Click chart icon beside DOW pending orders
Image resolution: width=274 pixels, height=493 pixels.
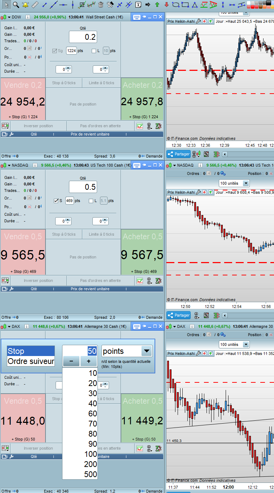(139, 126)
